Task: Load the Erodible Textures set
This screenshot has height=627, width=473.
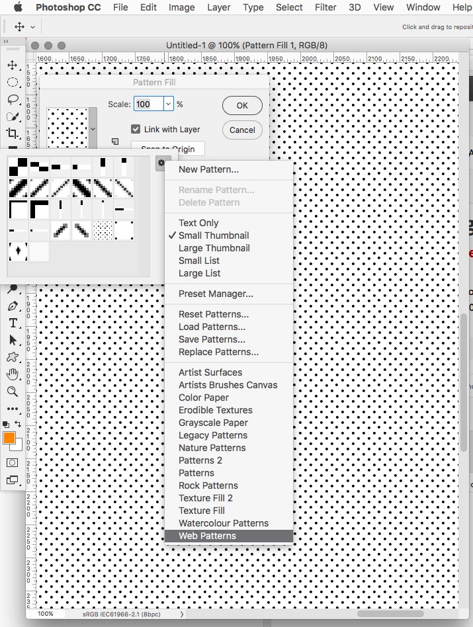Action: pos(229,410)
